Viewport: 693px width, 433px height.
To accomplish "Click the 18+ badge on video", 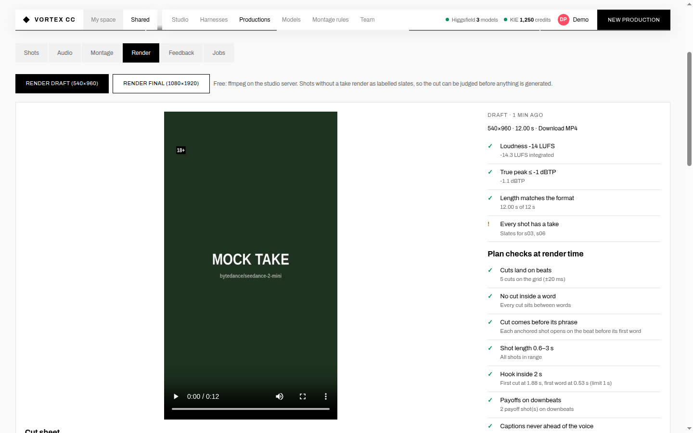I will 181,150.
